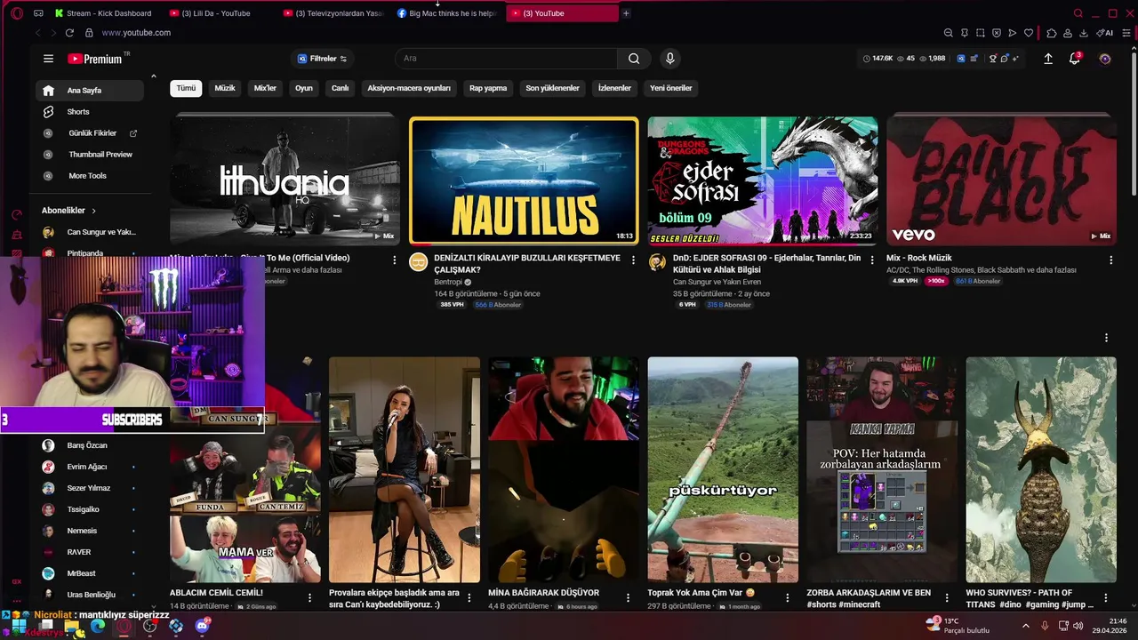Viewport: 1138px width, 640px height.
Task: Select the Oyun filter chip
Action: 304,88
